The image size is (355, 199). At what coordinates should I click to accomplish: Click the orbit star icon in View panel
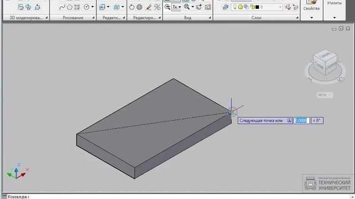click(x=199, y=7)
